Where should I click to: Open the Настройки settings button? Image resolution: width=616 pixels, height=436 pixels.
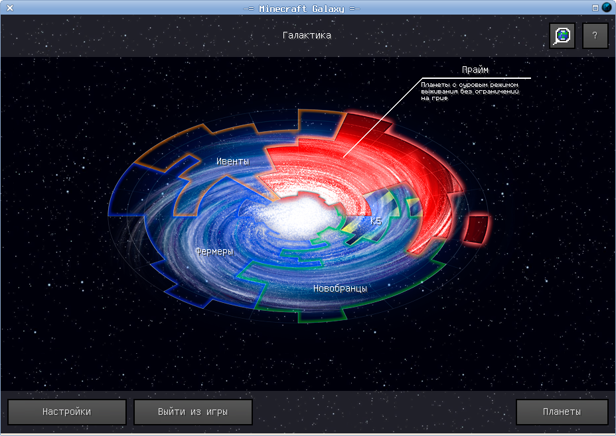tap(67, 411)
